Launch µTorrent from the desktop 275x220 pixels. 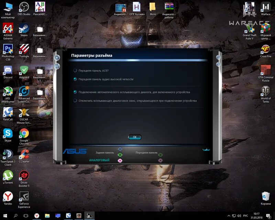pyautogui.click(x=8, y=177)
